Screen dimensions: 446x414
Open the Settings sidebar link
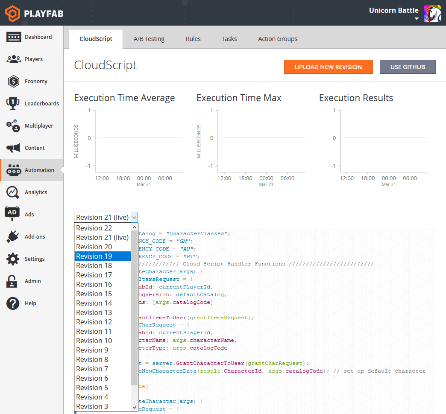pos(35,259)
